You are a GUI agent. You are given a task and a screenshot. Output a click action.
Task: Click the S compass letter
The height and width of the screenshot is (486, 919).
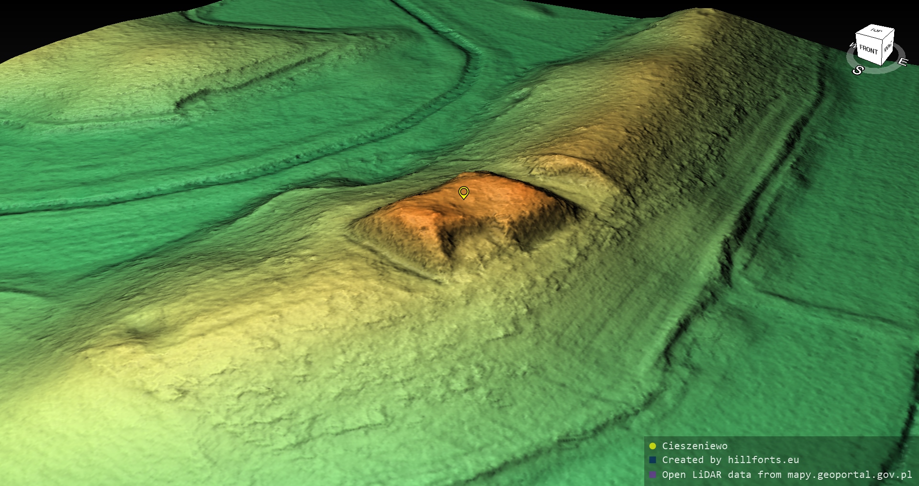[x=857, y=71]
